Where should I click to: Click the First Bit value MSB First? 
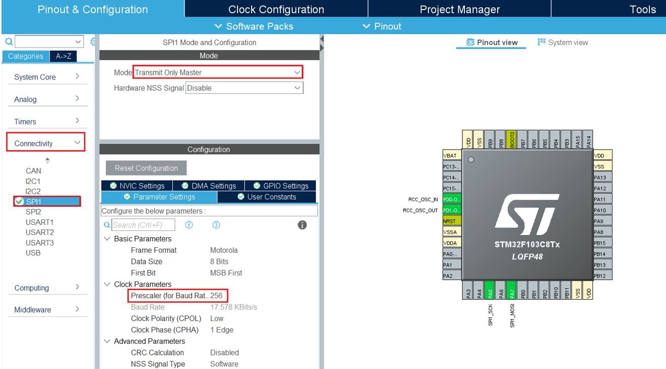226,272
